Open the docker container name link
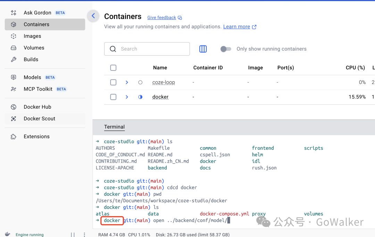 [160, 97]
